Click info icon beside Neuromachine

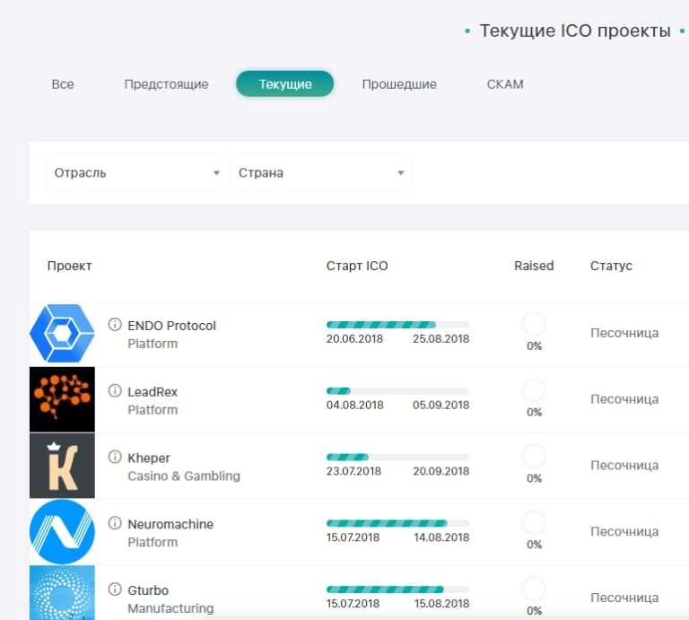(115, 524)
